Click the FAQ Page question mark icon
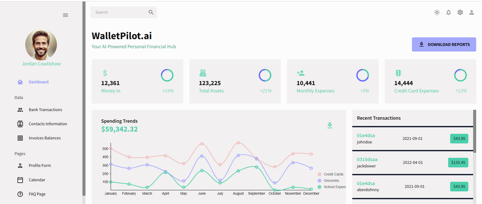The height and width of the screenshot is (204, 482). pyautogui.click(x=20, y=194)
